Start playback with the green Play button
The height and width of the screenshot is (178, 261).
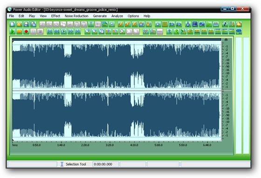(x=12, y=31)
